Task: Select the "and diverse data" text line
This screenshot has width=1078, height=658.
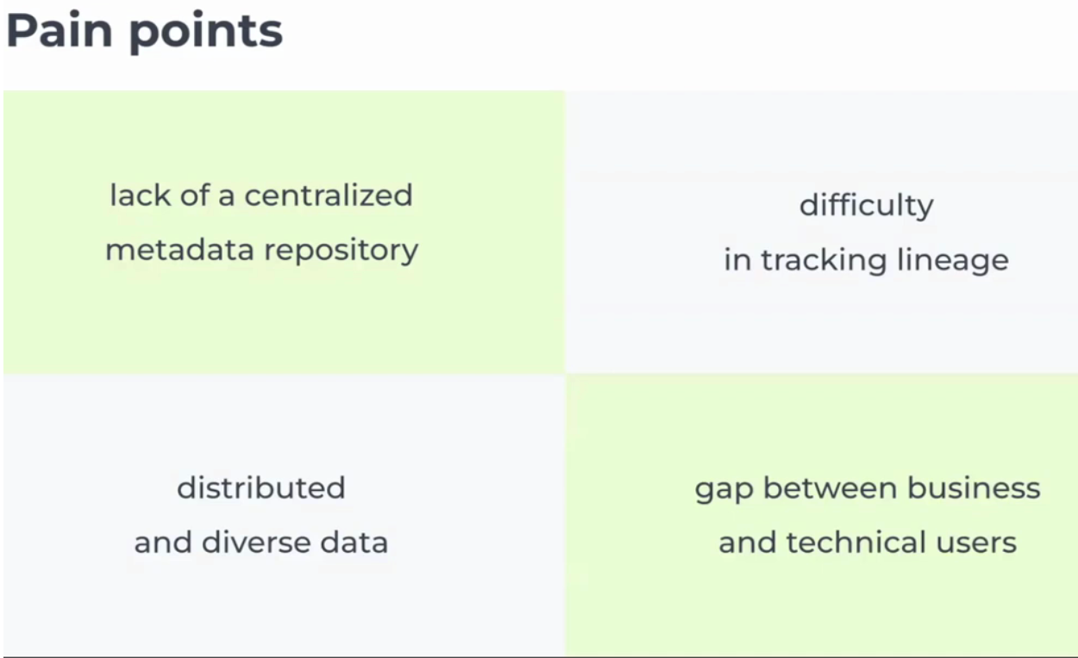Action: [261, 543]
